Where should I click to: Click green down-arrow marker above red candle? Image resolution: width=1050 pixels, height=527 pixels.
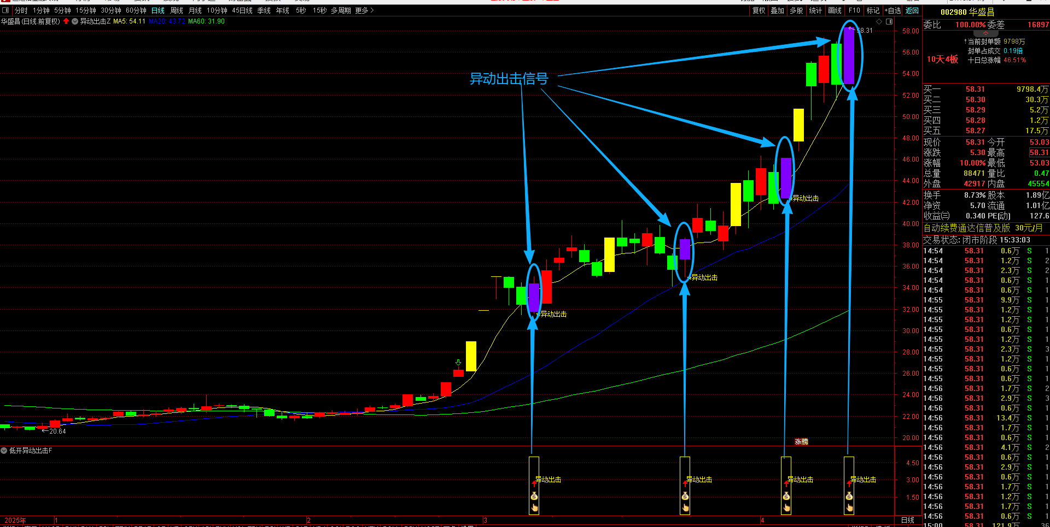[x=458, y=363]
